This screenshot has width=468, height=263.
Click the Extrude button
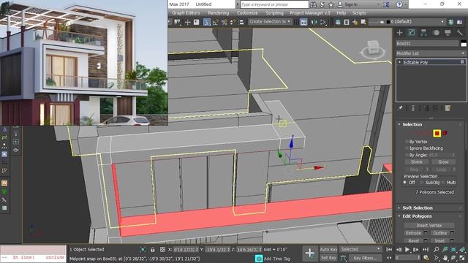tap(413, 233)
